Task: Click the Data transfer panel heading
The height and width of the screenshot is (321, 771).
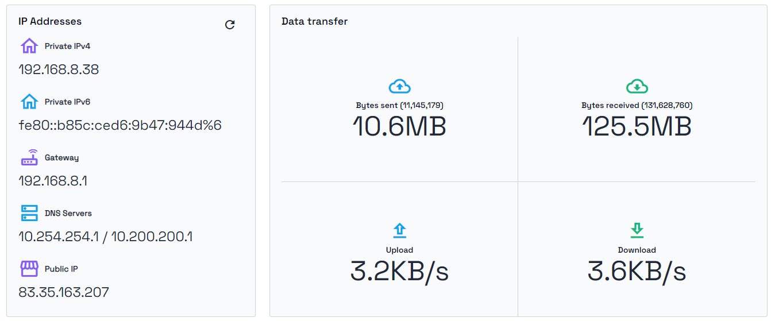Action: (x=314, y=21)
